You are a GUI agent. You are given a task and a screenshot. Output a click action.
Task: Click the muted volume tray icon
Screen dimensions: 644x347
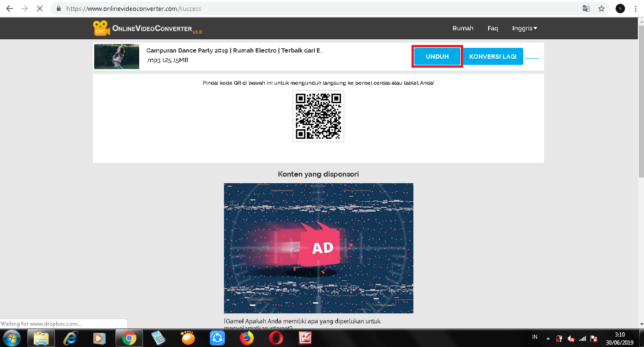(x=571, y=338)
